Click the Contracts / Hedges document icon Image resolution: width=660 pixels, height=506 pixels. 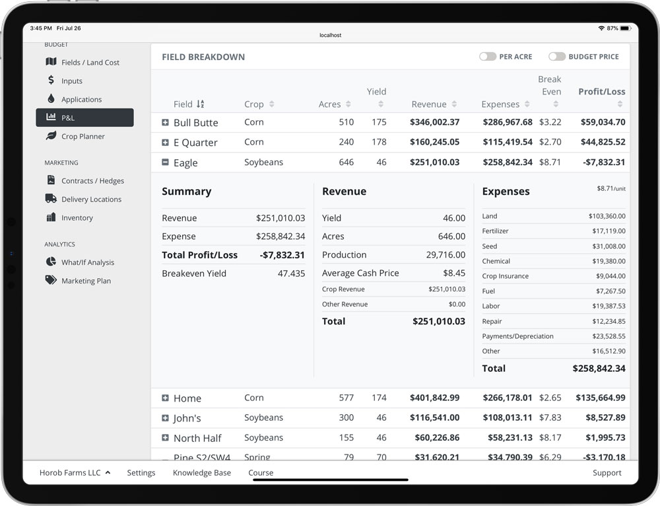51,180
